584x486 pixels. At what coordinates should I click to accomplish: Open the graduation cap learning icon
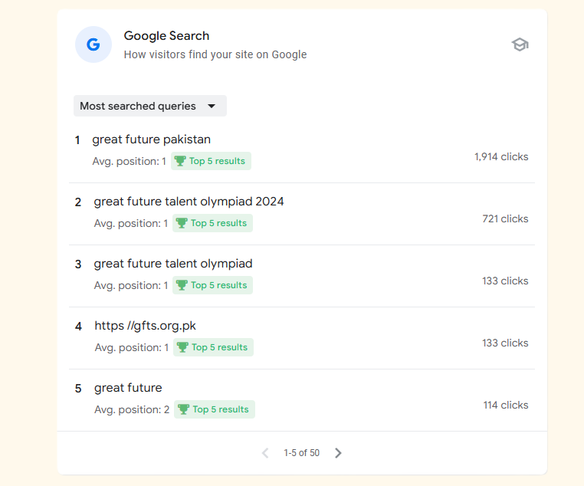point(520,44)
